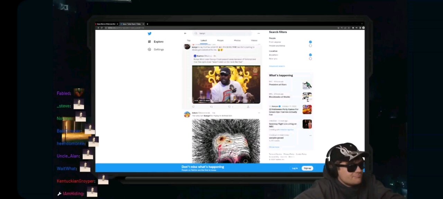Open the black-and-white gorilla artwork image
Screen dimensions: 443x199
(x=226, y=141)
